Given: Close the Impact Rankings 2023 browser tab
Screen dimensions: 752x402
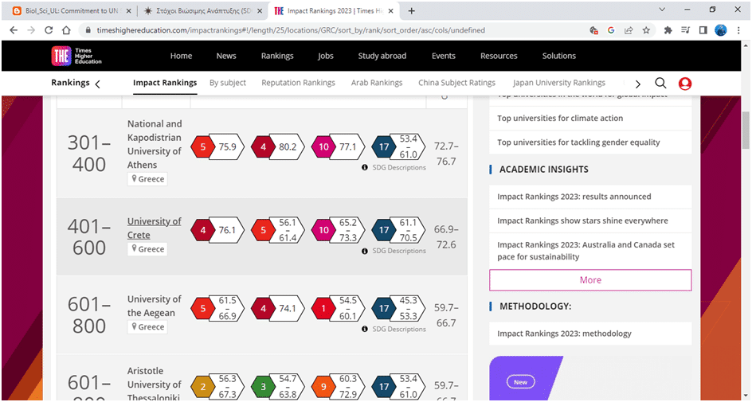Looking at the screenshot, I should (390, 10).
